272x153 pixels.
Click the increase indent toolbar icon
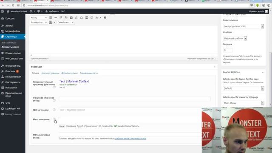66,17
